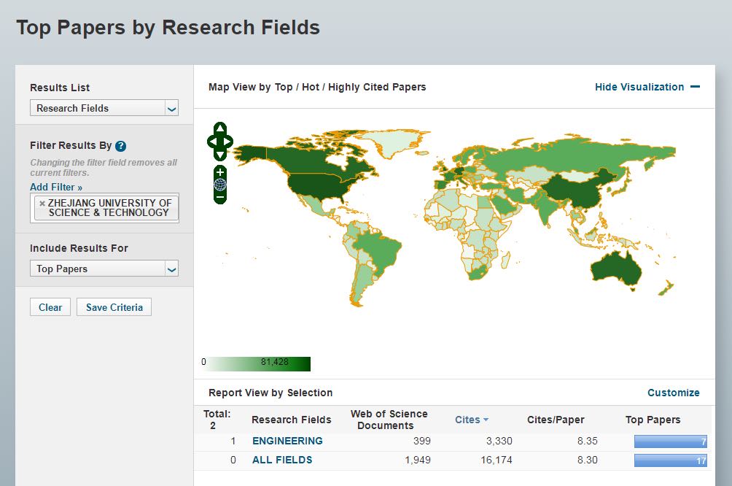Pan the map up with arrow
732x486 pixels.
220,129
